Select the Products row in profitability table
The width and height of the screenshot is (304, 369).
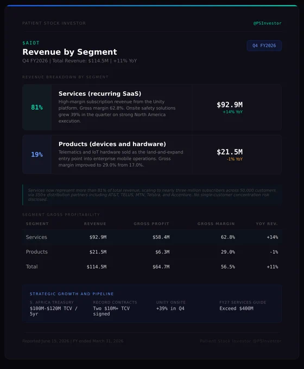[x=152, y=252]
